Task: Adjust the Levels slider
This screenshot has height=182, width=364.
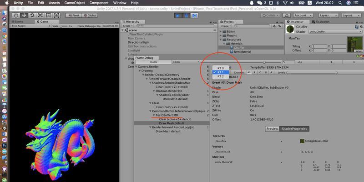Action: [312, 73]
